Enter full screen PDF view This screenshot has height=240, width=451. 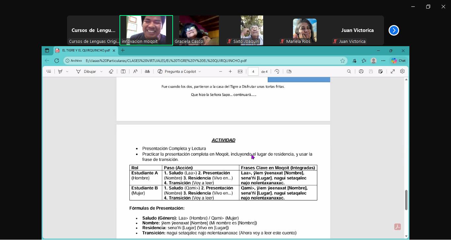[x=393, y=72]
